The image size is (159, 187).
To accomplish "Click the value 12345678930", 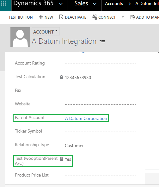I will tap(78, 78).
